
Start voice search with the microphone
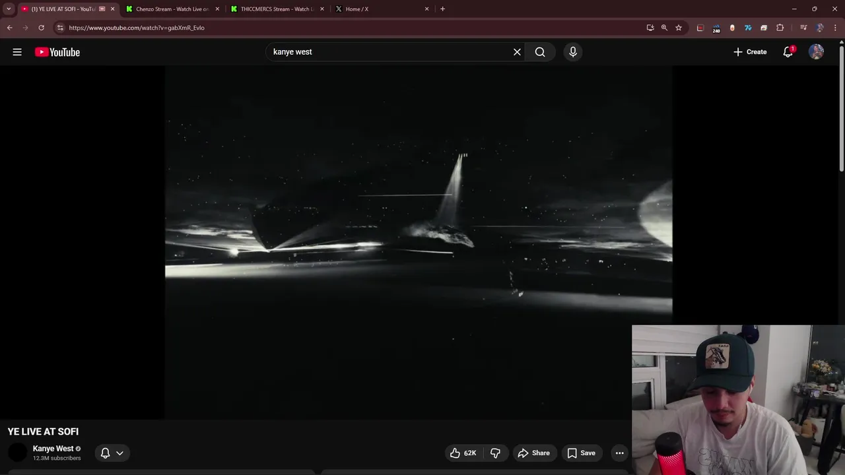click(573, 52)
